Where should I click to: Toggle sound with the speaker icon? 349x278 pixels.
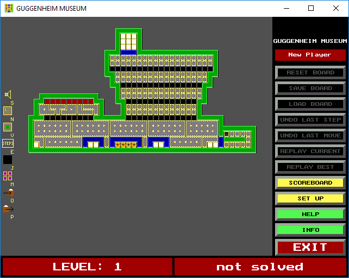click(8, 94)
